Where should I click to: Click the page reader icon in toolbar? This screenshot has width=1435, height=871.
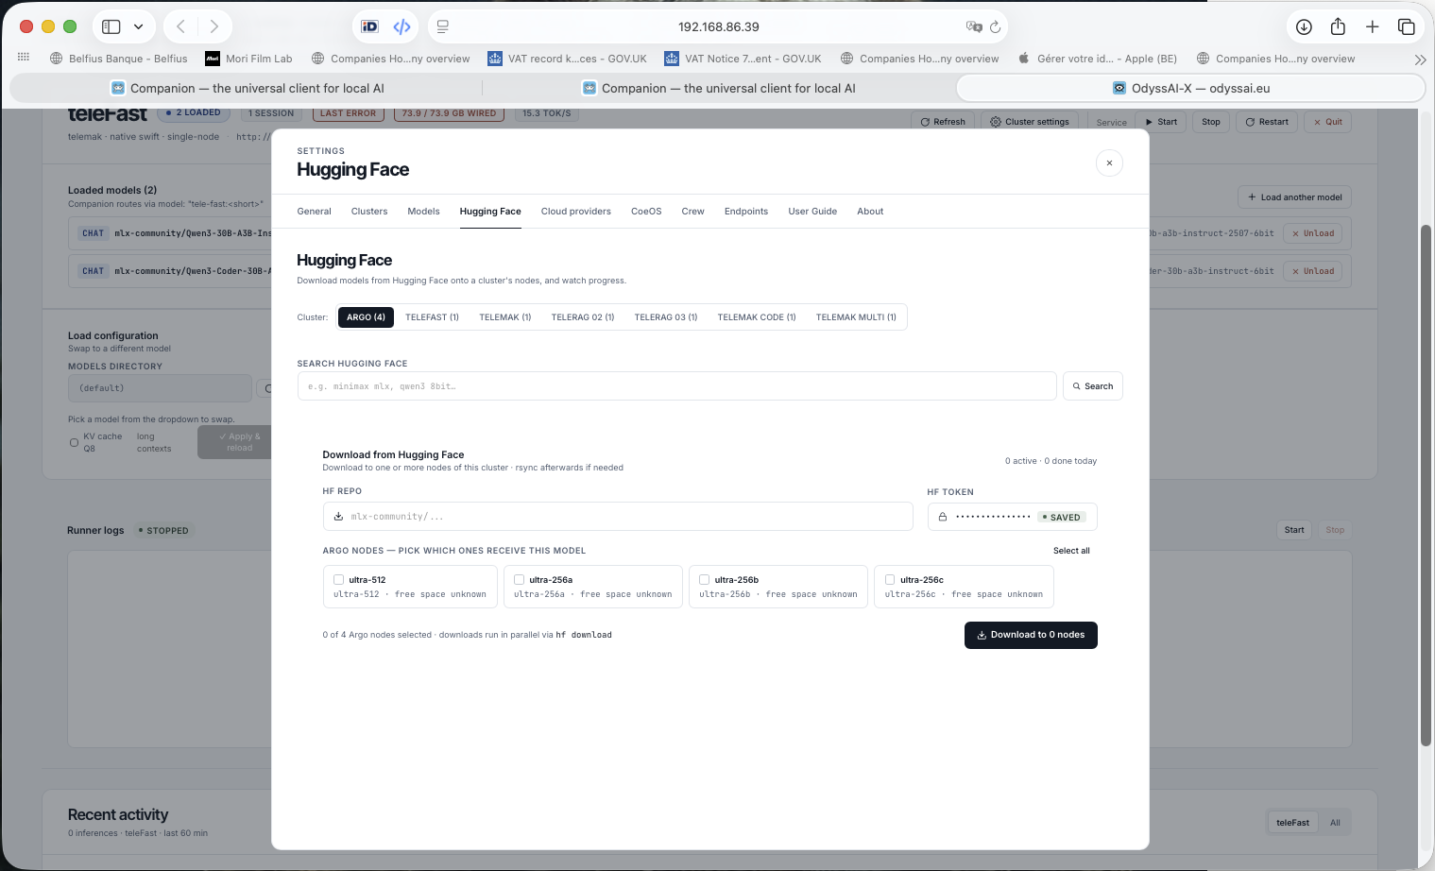pyautogui.click(x=443, y=26)
